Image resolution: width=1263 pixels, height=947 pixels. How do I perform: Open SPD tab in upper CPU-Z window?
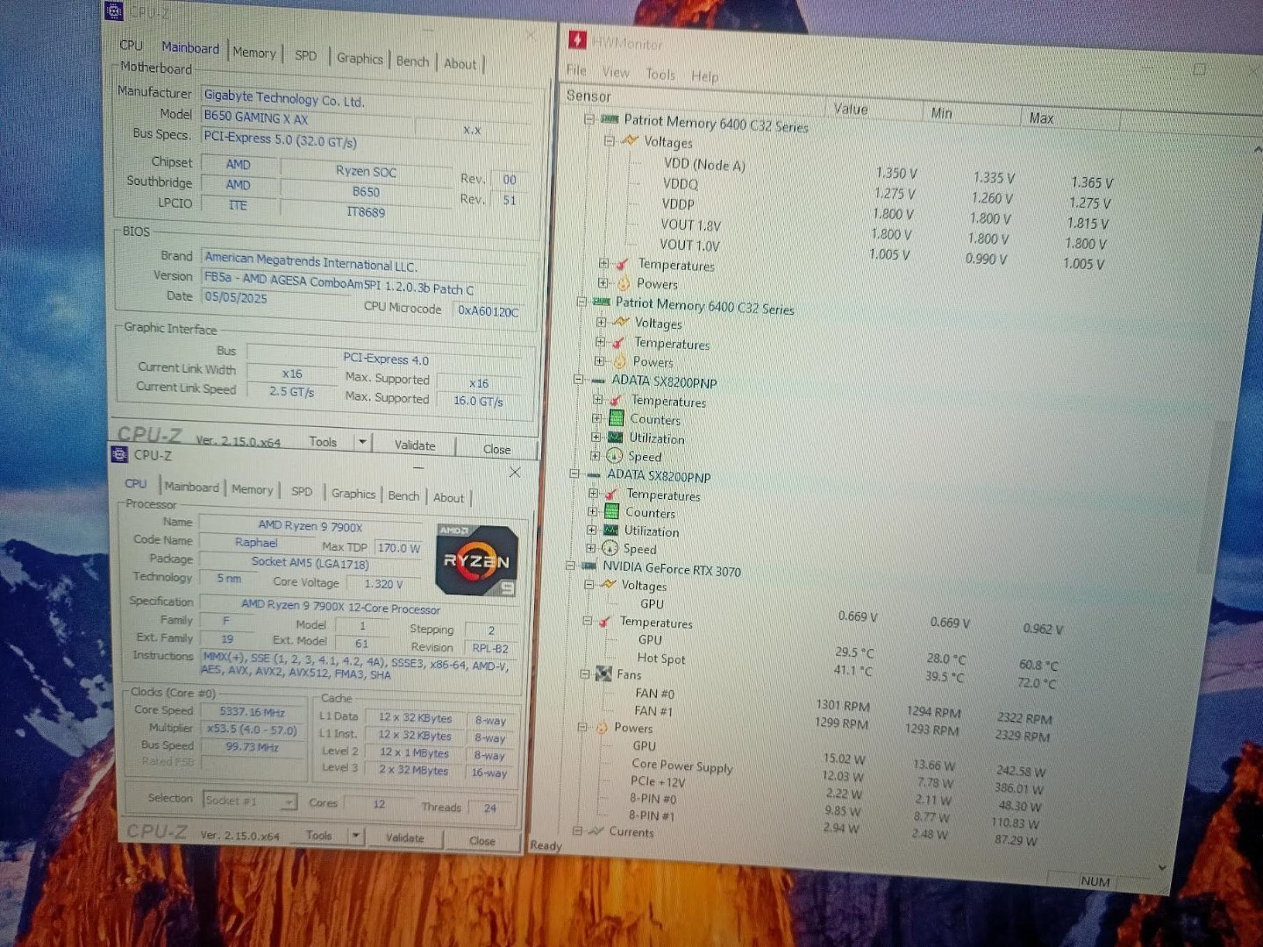[306, 55]
